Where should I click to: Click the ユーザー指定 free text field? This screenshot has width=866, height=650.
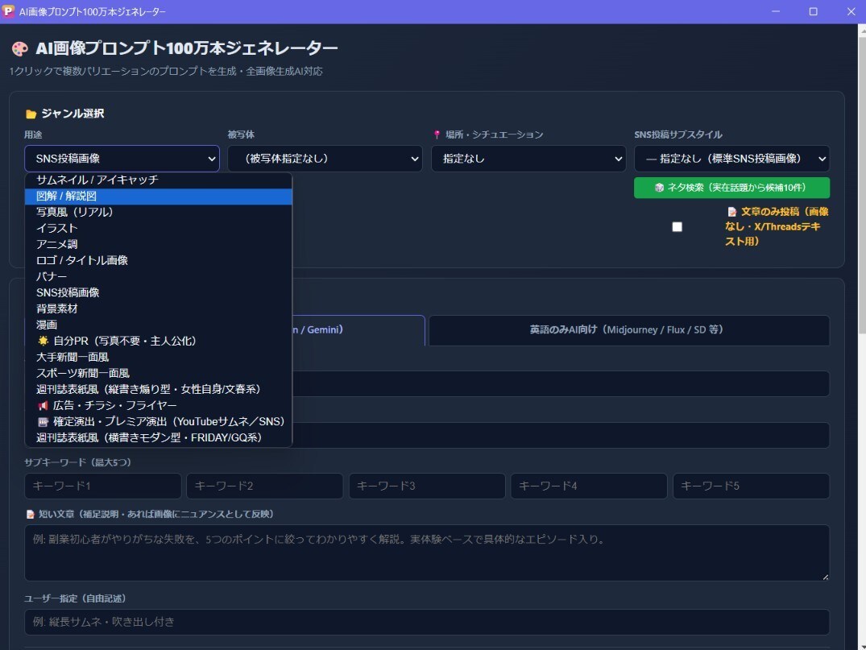pyautogui.click(x=427, y=622)
